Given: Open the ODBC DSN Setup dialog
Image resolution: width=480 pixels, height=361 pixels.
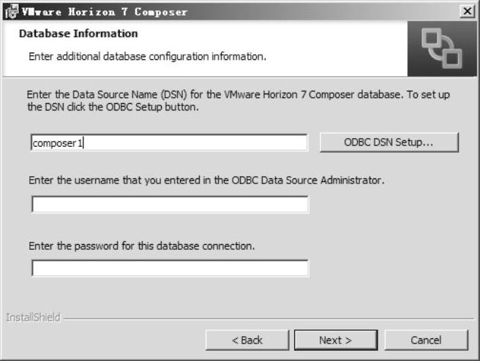Looking at the screenshot, I should click(389, 142).
